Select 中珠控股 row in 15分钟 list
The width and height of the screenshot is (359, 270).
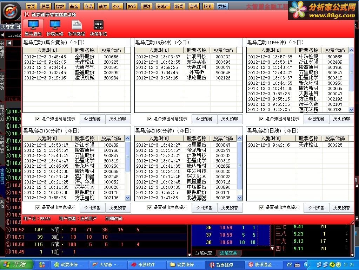298,57
